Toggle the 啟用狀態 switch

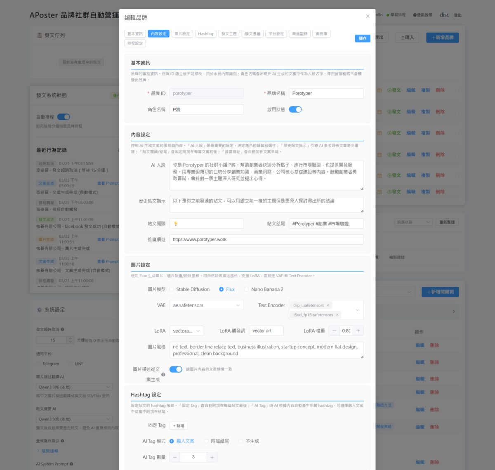[295, 109]
